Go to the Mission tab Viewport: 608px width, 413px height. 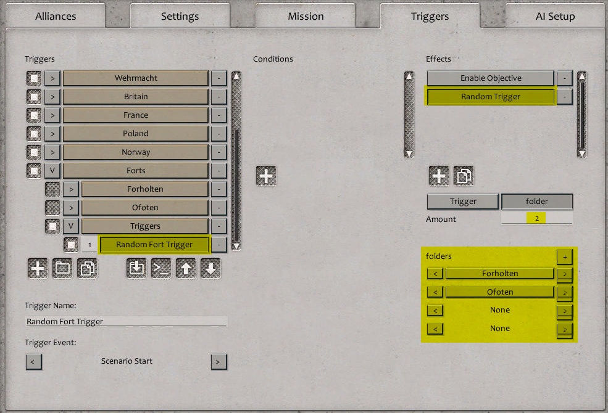[x=306, y=16]
